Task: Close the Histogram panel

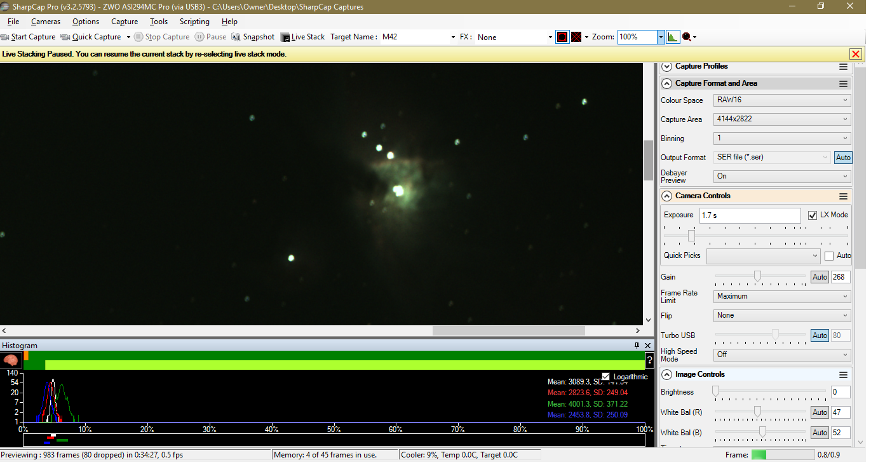Action: [x=648, y=346]
